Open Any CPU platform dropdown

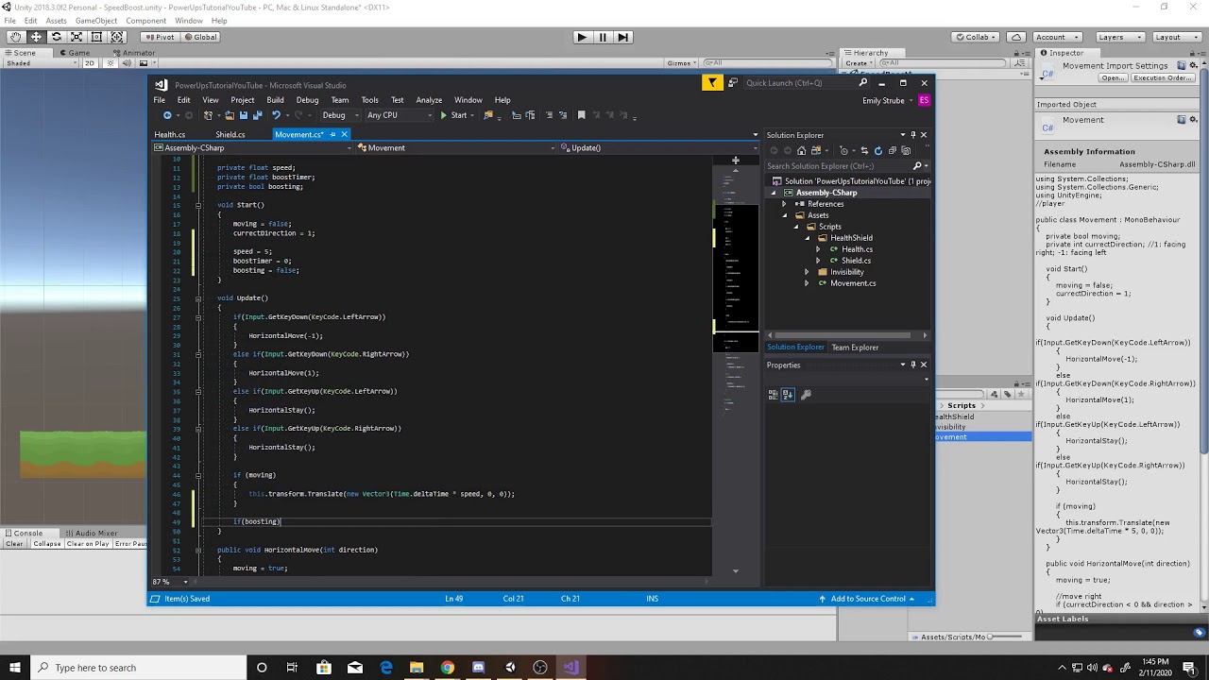[x=400, y=115]
